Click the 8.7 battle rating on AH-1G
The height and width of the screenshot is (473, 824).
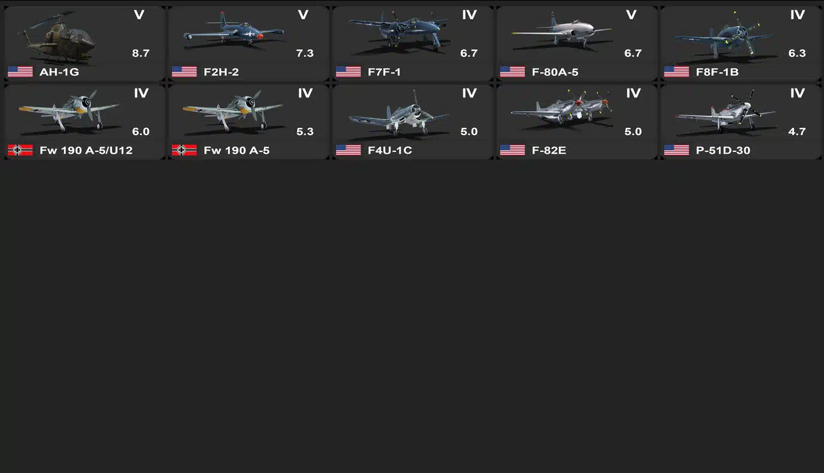point(141,53)
